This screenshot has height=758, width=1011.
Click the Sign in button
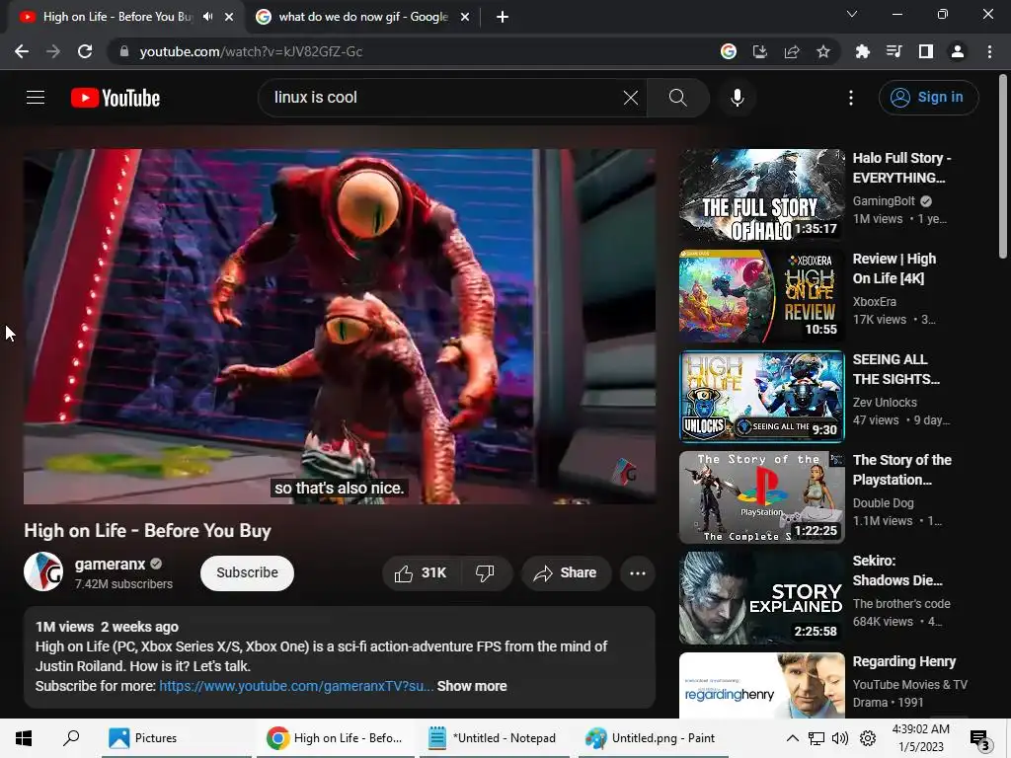pyautogui.click(x=928, y=98)
